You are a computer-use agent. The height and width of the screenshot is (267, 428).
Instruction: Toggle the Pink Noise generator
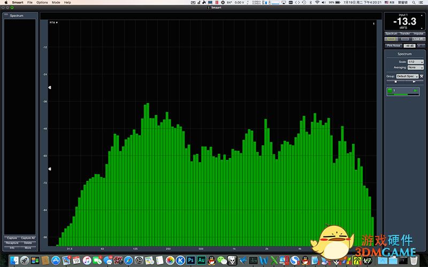[393, 46]
